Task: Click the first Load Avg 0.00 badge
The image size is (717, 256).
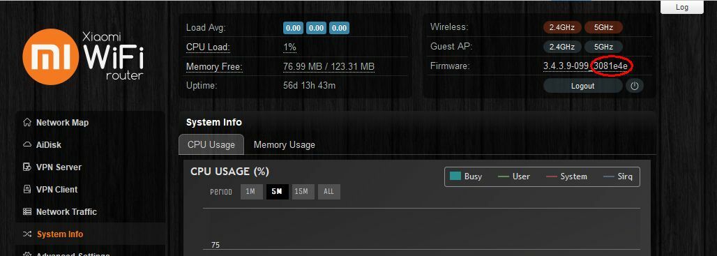Action: tap(293, 28)
